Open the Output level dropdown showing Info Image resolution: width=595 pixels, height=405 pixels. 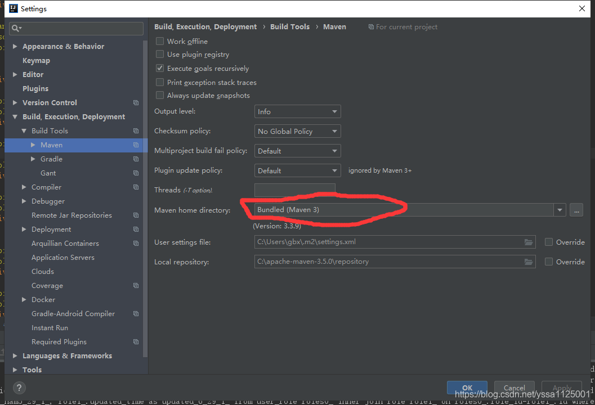[x=297, y=111]
